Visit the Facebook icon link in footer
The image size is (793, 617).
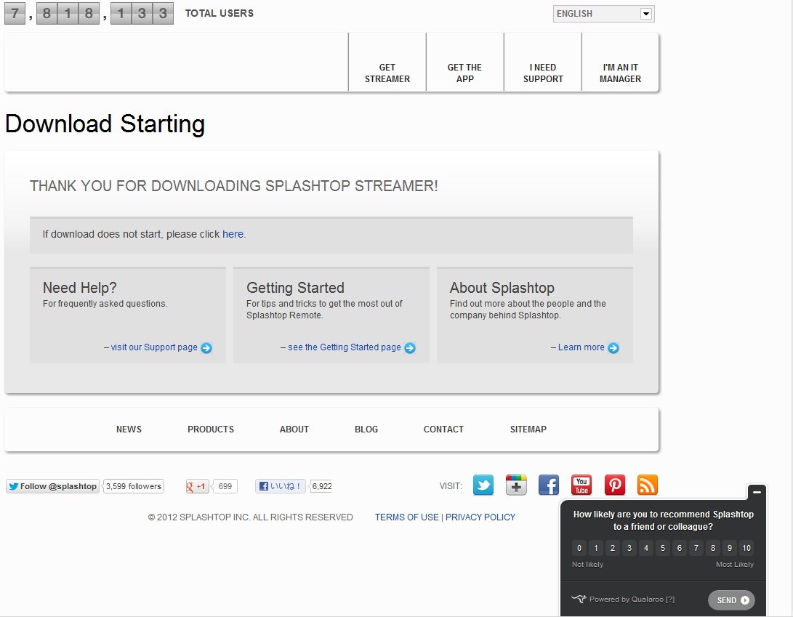tap(549, 485)
